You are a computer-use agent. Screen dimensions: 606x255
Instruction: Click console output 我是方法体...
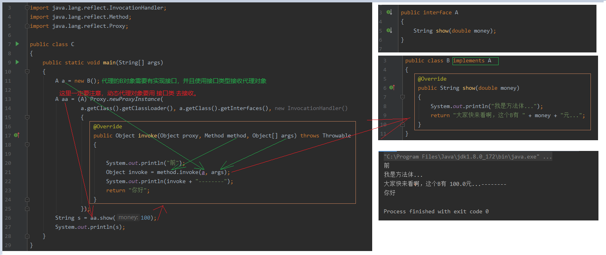click(x=403, y=175)
